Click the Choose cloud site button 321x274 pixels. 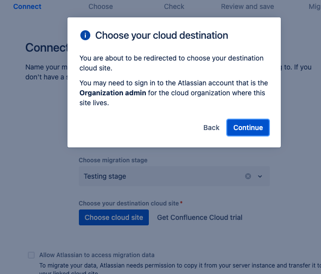click(114, 217)
